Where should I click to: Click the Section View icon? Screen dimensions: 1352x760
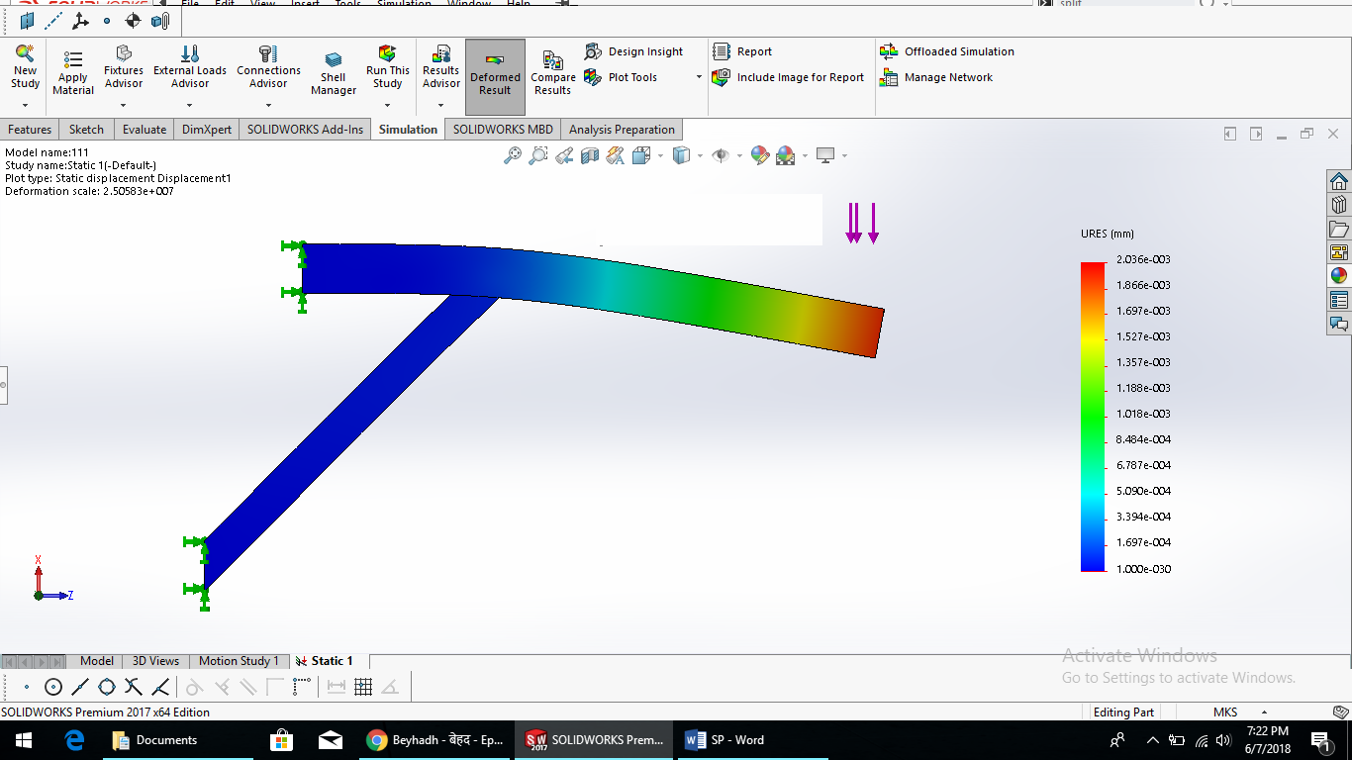click(589, 155)
